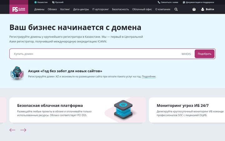
Task: Open the Безопасная облачная платформа card title
Action: (50, 106)
